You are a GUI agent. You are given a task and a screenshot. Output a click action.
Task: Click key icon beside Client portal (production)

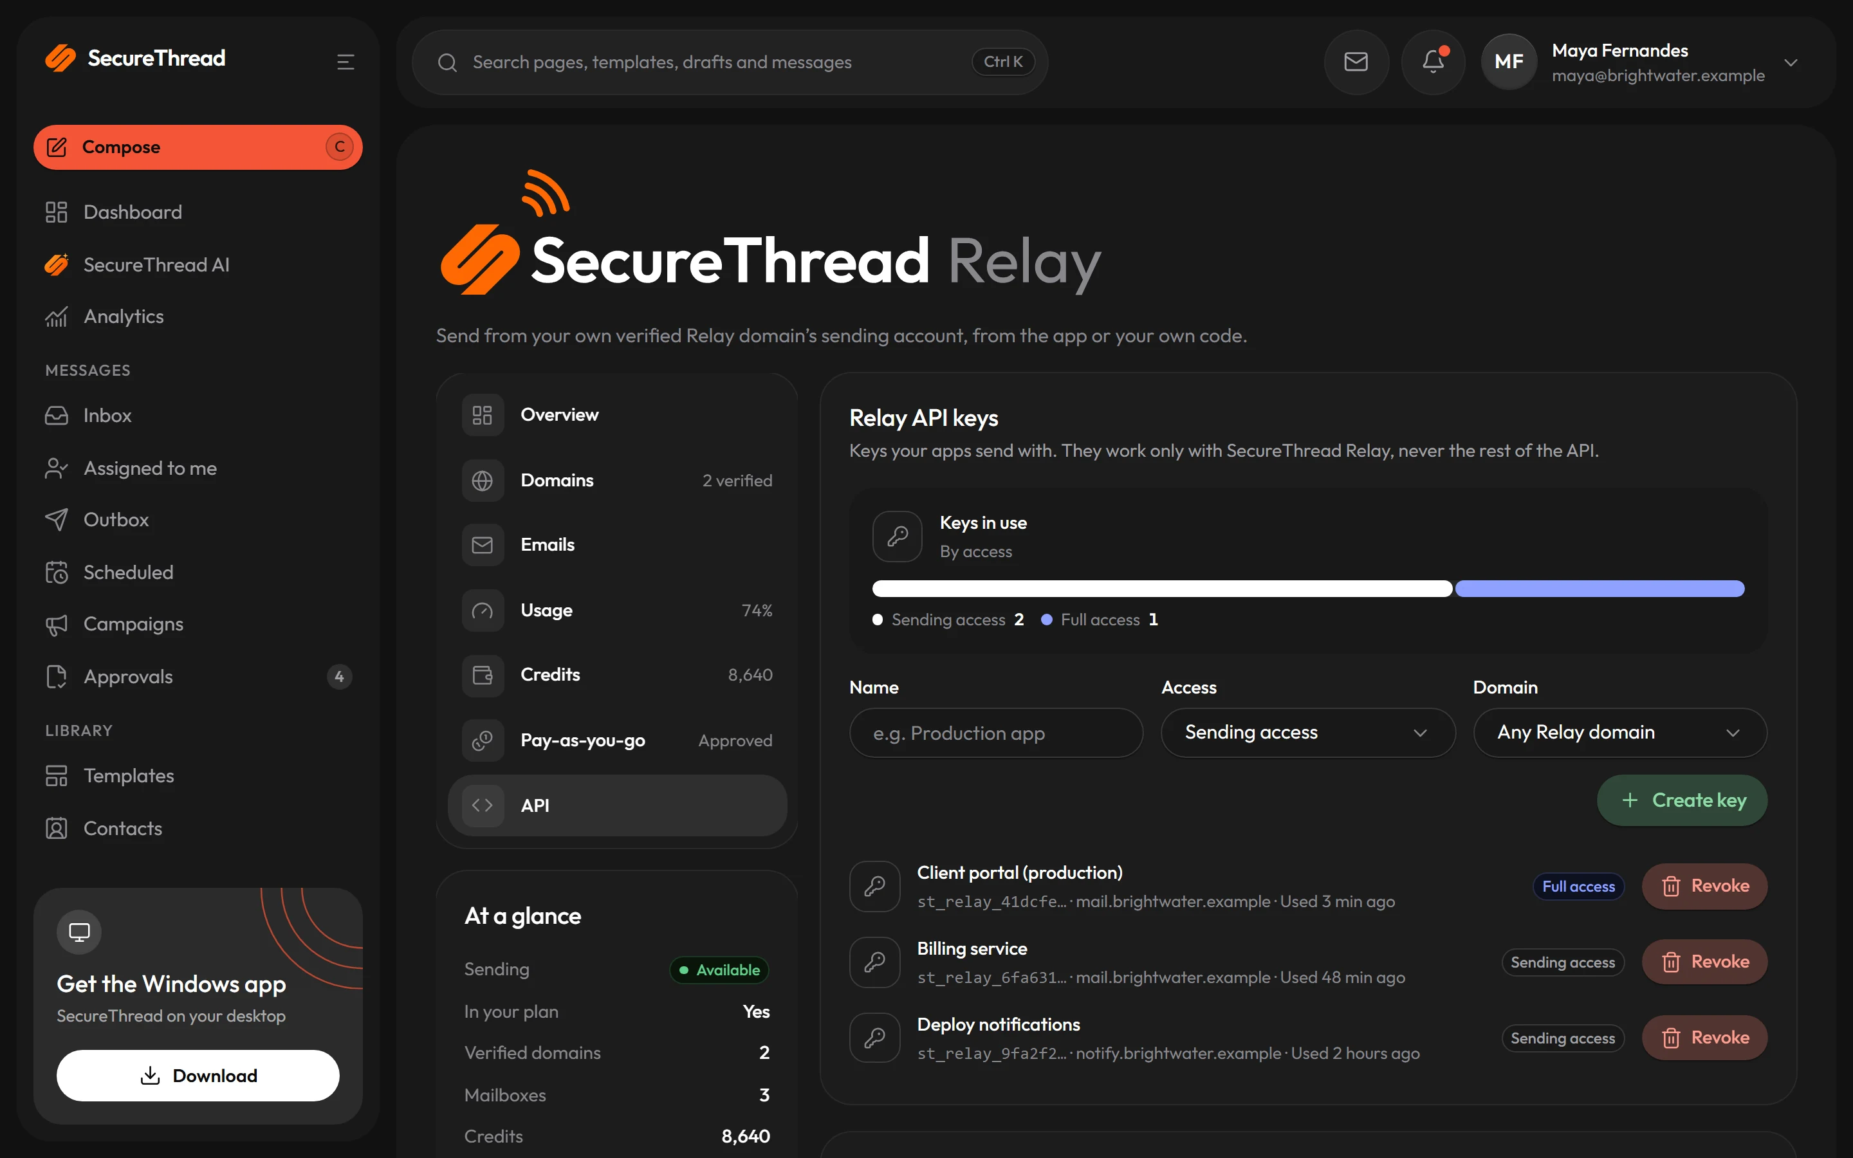(x=874, y=886)
